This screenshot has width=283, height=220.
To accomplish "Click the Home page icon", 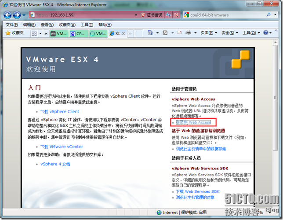I will pyautogui.click(x=150, y=33).
